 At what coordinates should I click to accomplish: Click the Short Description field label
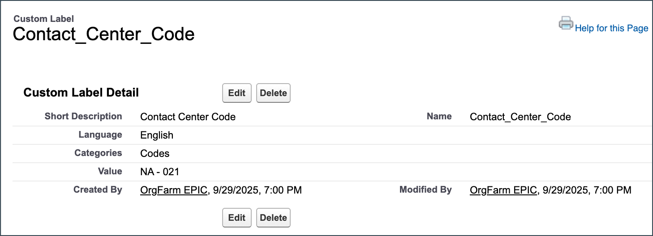click(x=83, y=116)
